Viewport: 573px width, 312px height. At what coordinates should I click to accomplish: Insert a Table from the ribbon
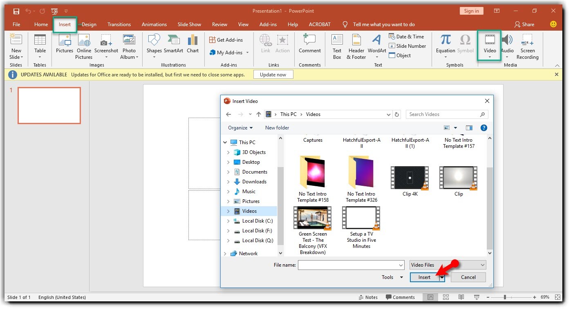click(x=40, y=47)
